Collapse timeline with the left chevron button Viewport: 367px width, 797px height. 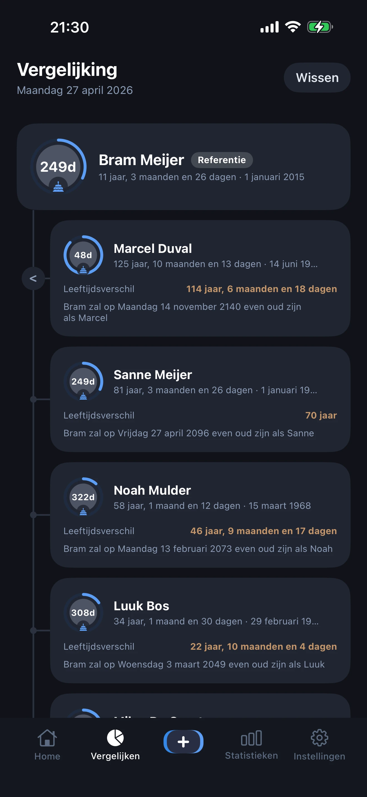[x=33, y=278]
